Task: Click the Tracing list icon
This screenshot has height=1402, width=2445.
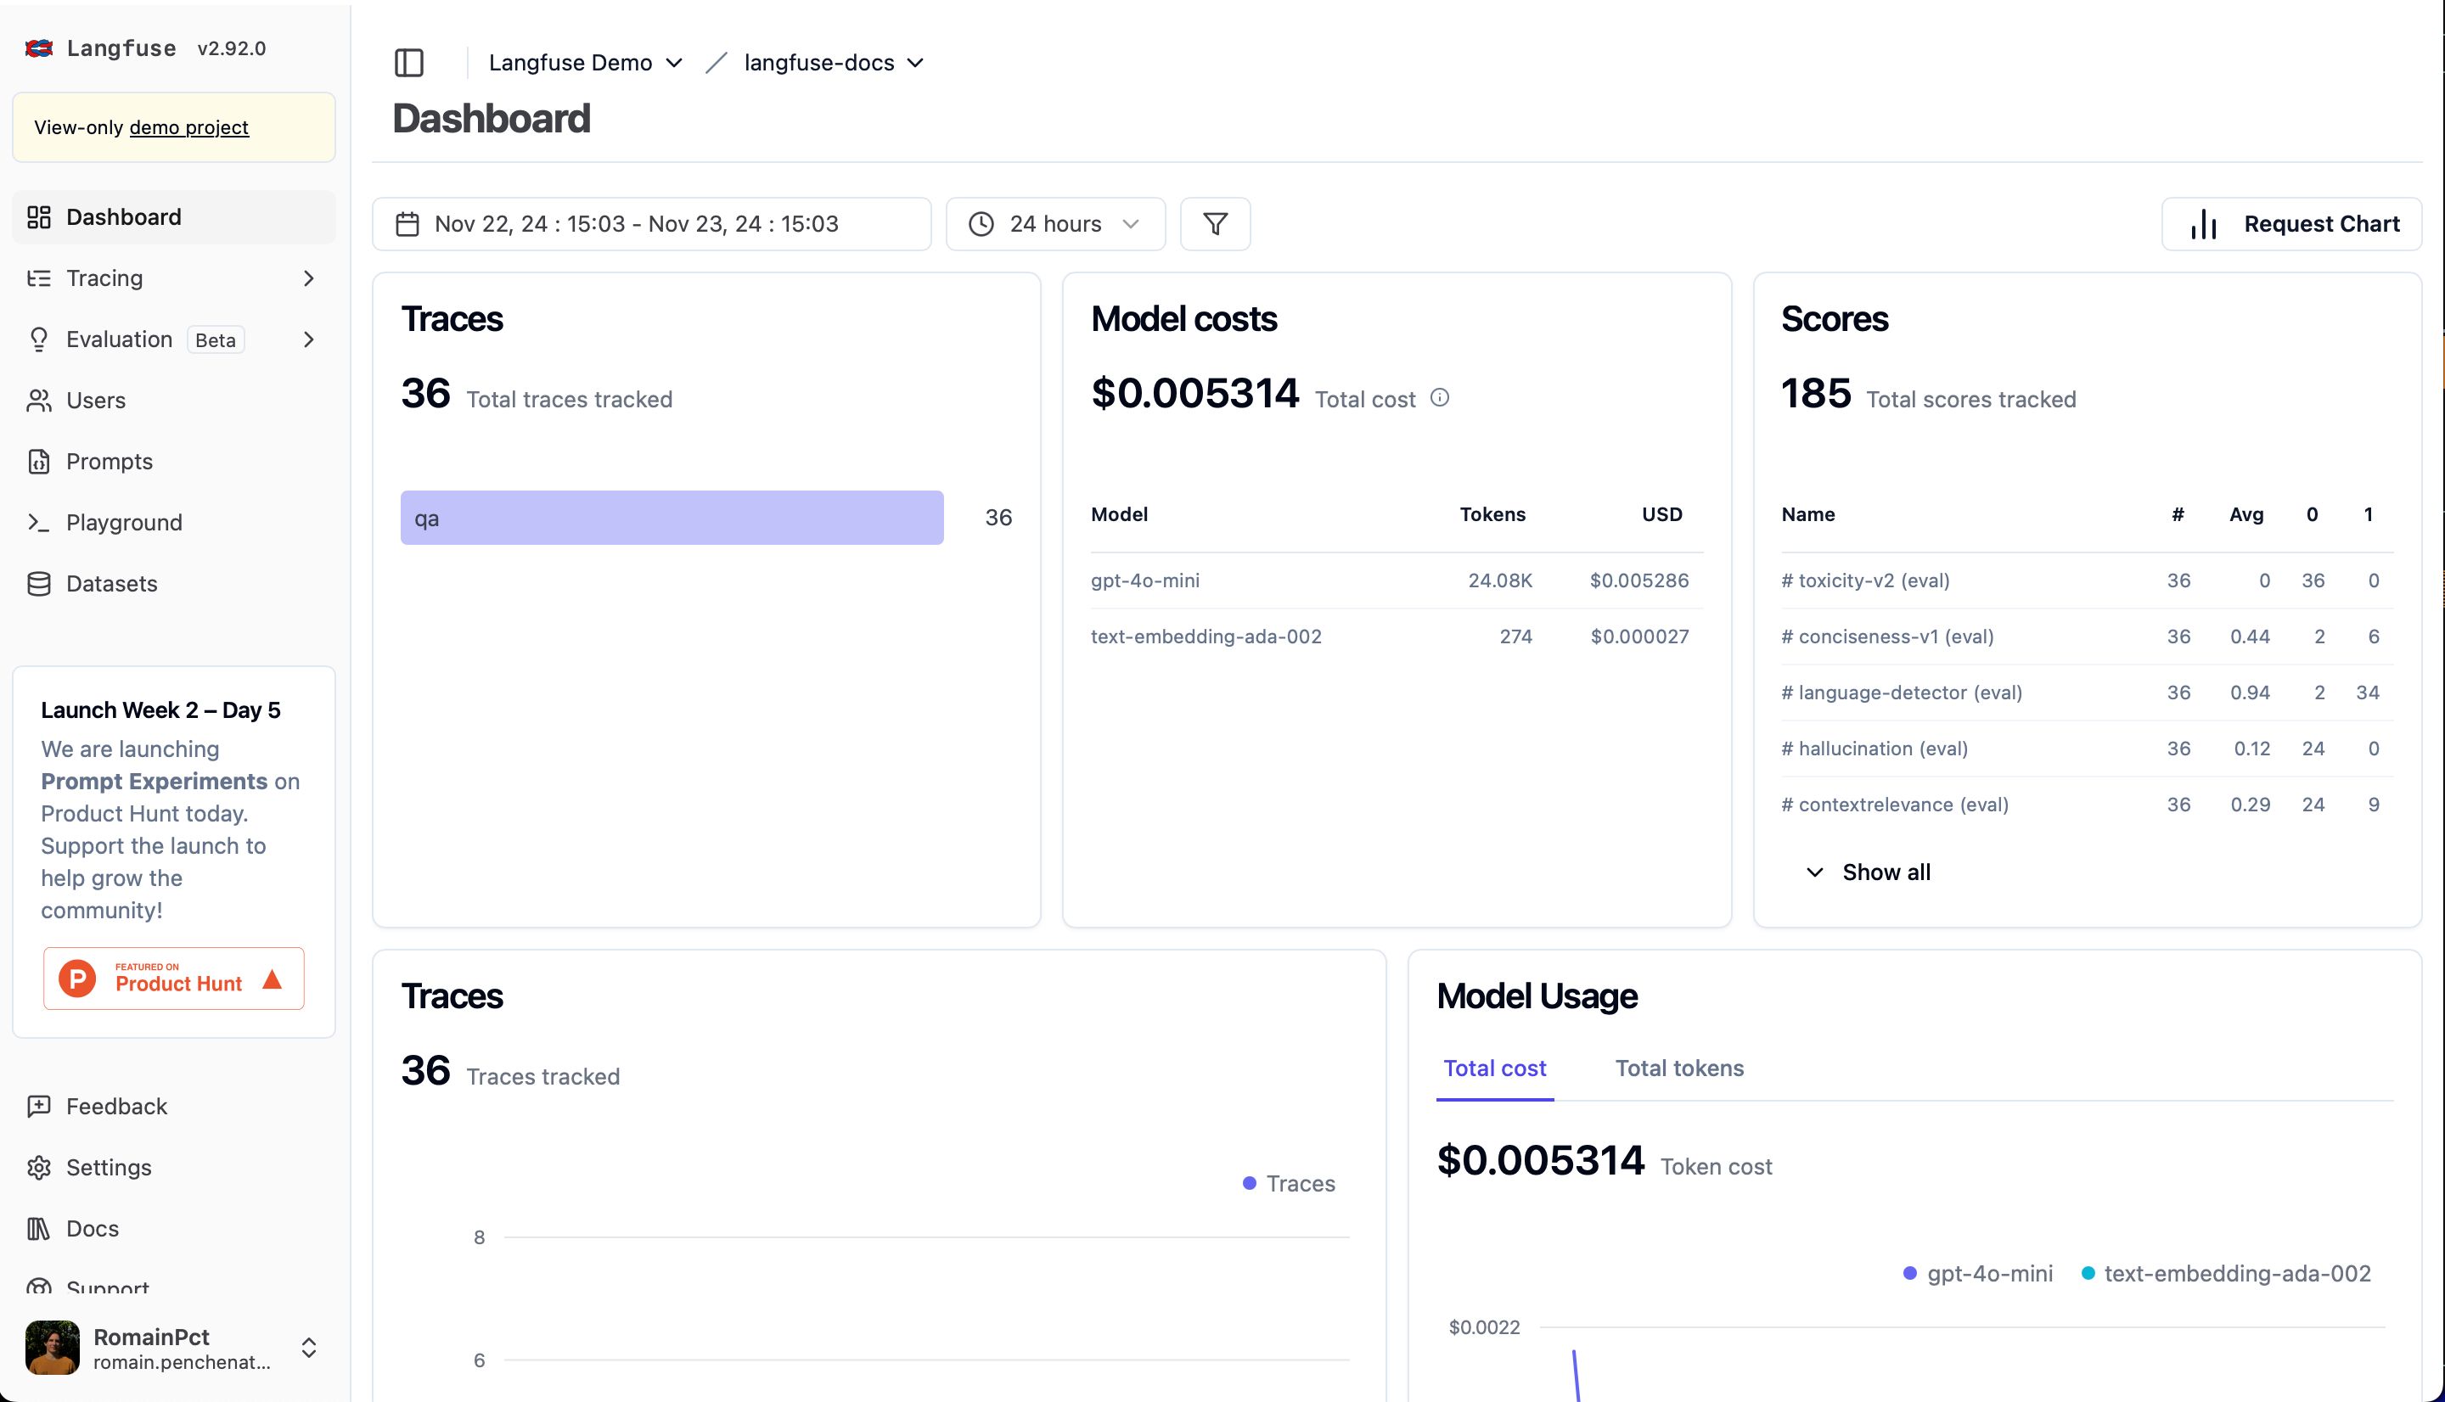Action: [x=38, y=278]
